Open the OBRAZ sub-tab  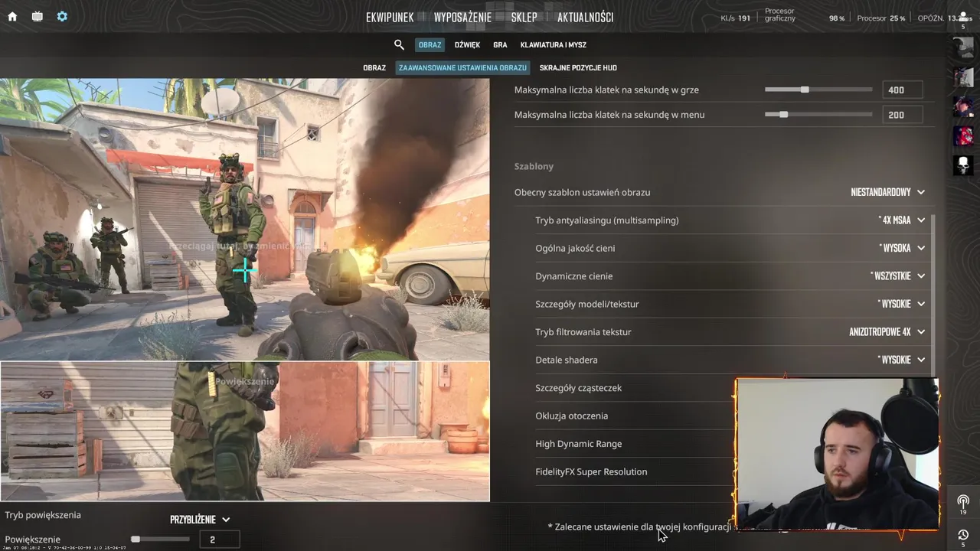pyautogui.click(x=374, y=68)
